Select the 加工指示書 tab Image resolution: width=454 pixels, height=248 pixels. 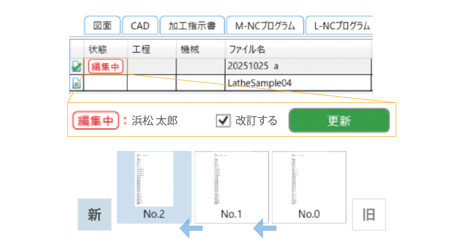pyautogui.click(x=192, y=26)
